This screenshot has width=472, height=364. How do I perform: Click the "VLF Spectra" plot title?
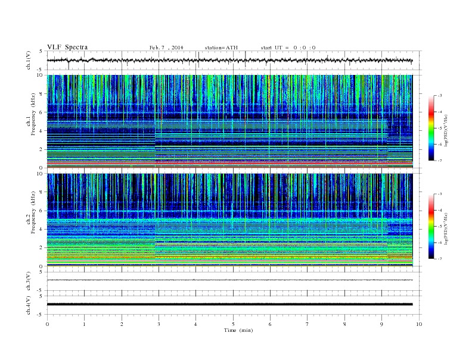click(67, 47)
